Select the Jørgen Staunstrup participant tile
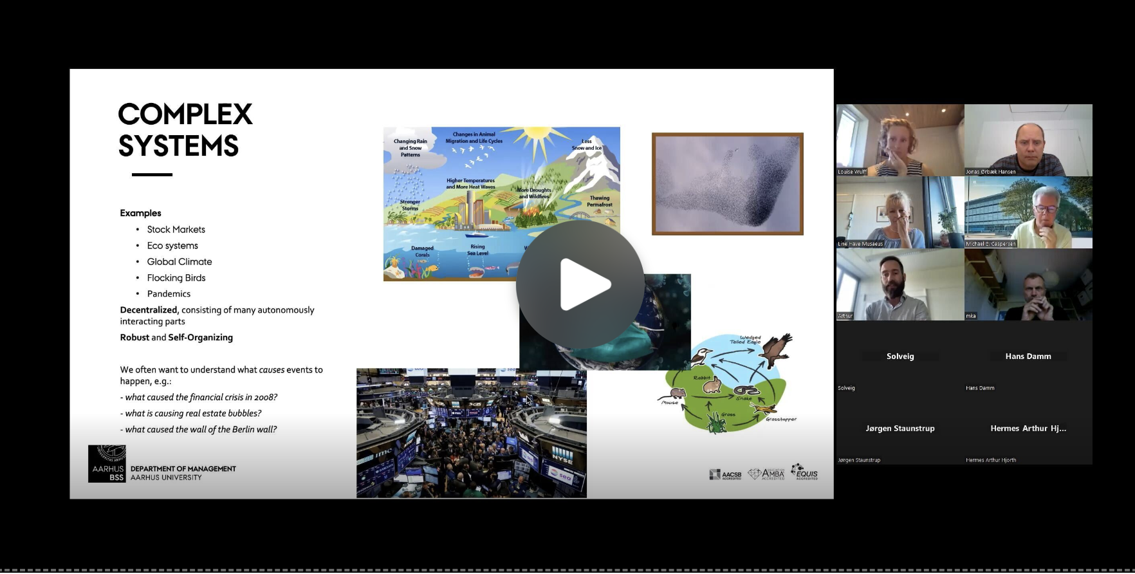Screen dimensions: 1135x574 (900, 429)
